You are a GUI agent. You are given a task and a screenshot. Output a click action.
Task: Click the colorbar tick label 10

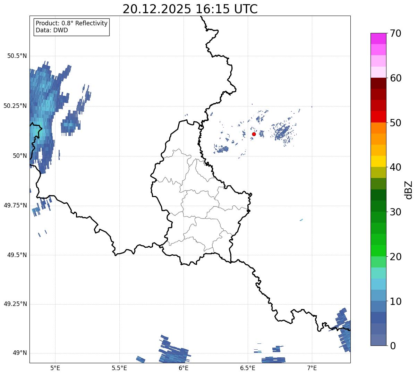pyautogui.click(x=395, y=301)
